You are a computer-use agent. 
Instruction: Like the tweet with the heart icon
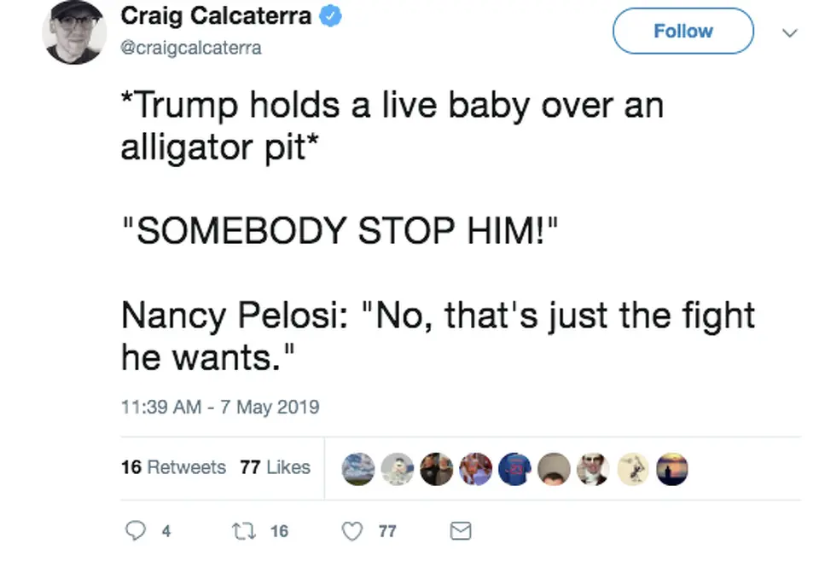(x=352, y=531)
